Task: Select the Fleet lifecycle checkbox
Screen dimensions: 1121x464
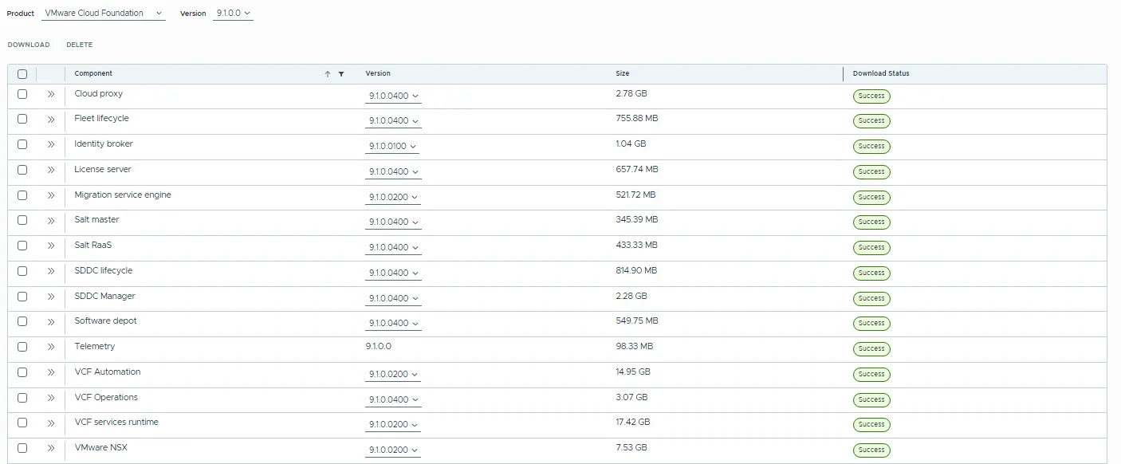Action: point(22,119)
